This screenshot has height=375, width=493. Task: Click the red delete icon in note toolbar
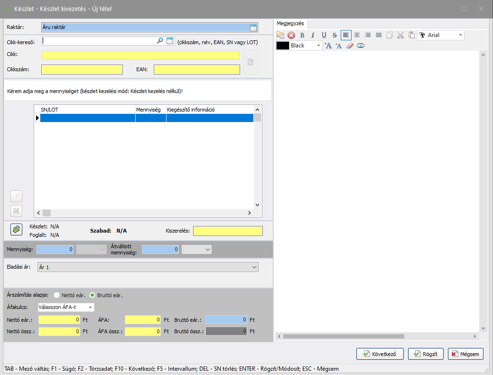pyautogui.click(x=291, y=35)
